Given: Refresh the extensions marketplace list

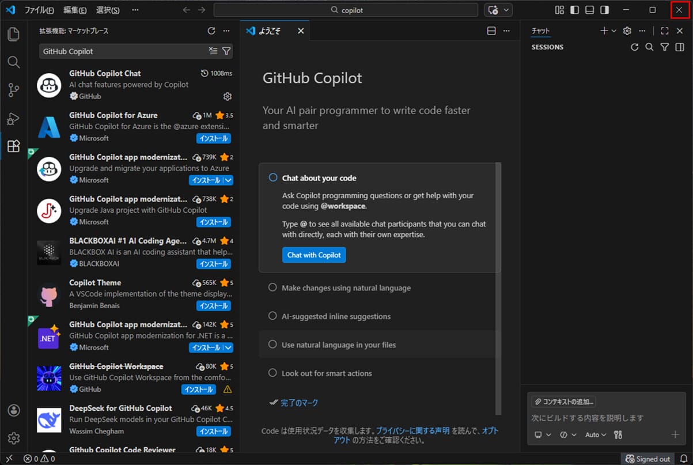Looking at the screenshot, I should [212, 31].
